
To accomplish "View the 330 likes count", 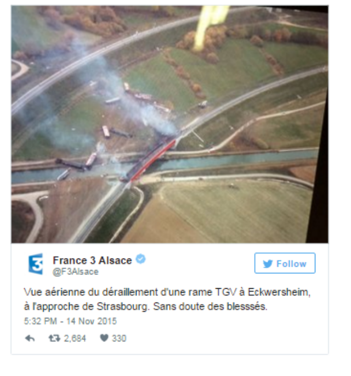I will click(119, 338).
